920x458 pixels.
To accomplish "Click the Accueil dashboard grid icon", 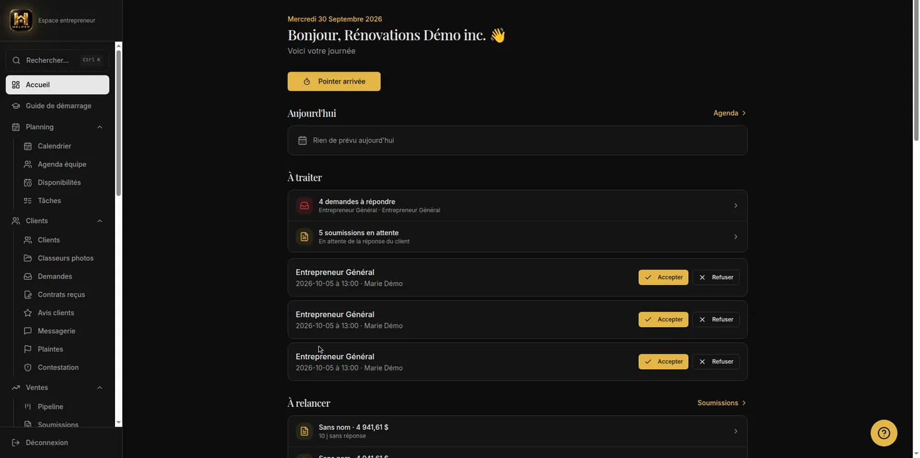I will (16, 85).
